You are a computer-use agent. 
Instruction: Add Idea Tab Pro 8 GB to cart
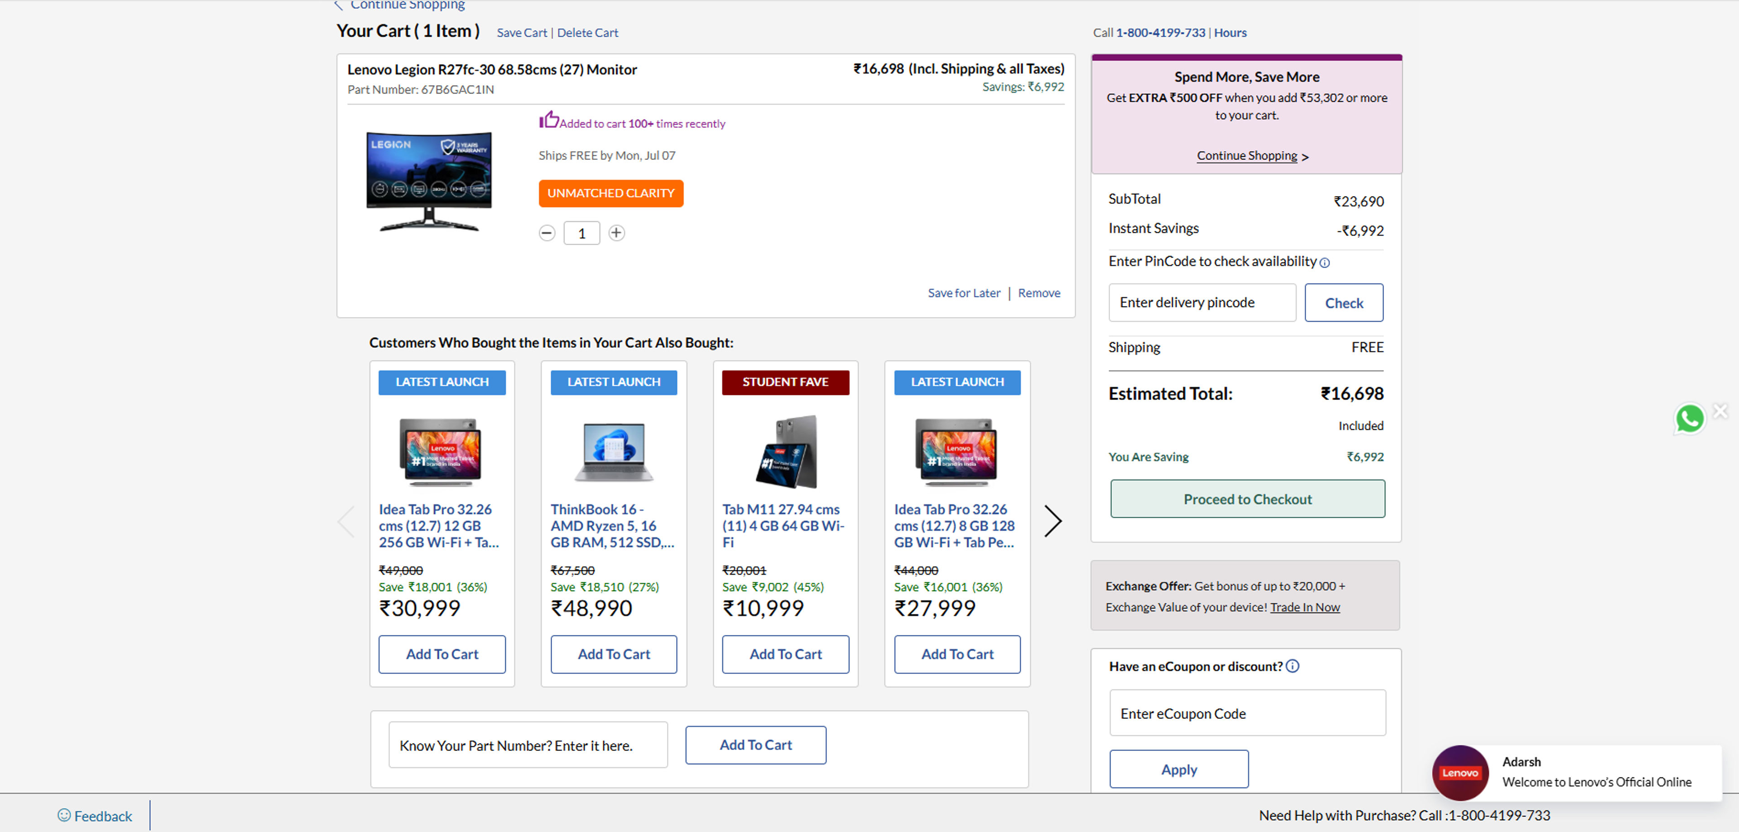[x=957, y=654]
